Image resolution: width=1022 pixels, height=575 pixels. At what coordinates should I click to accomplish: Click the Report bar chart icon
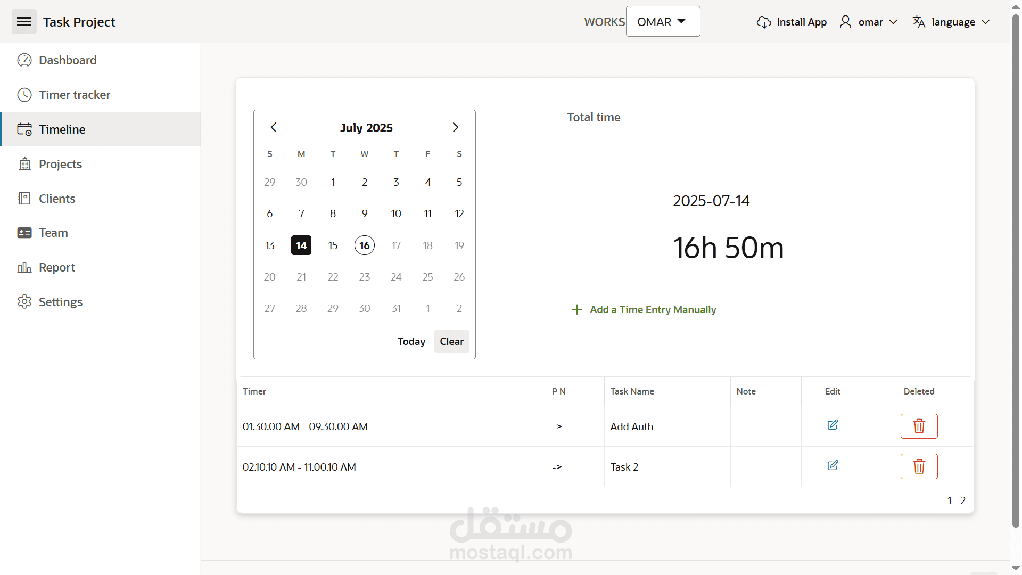(x=24, y=267)
